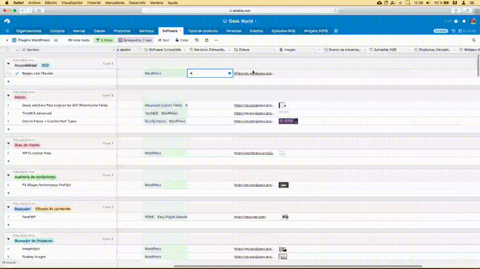480x269 pixels.
Task: Open the Airtable home logo
Action: pos(7,21)
